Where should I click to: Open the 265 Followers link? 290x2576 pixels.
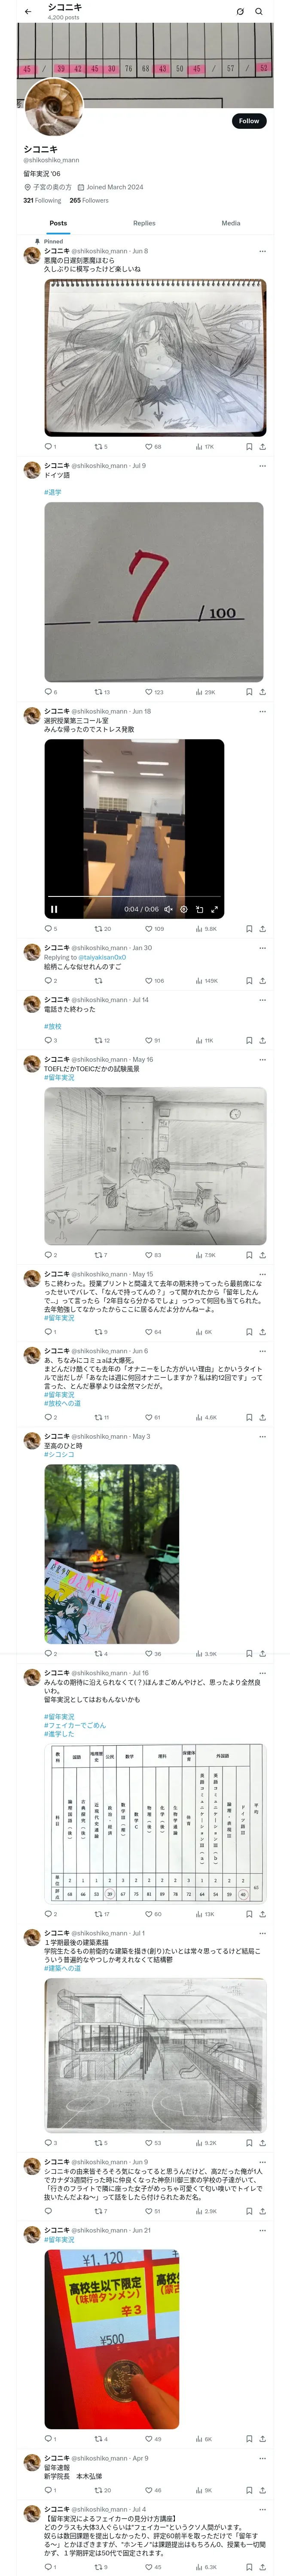89,200
